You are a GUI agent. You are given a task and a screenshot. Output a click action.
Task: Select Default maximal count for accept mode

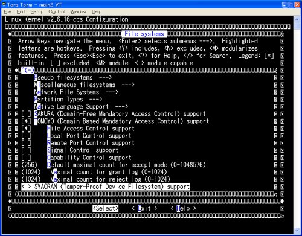[126, 165]
